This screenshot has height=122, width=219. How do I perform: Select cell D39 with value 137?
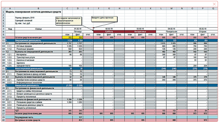(78, 117)
